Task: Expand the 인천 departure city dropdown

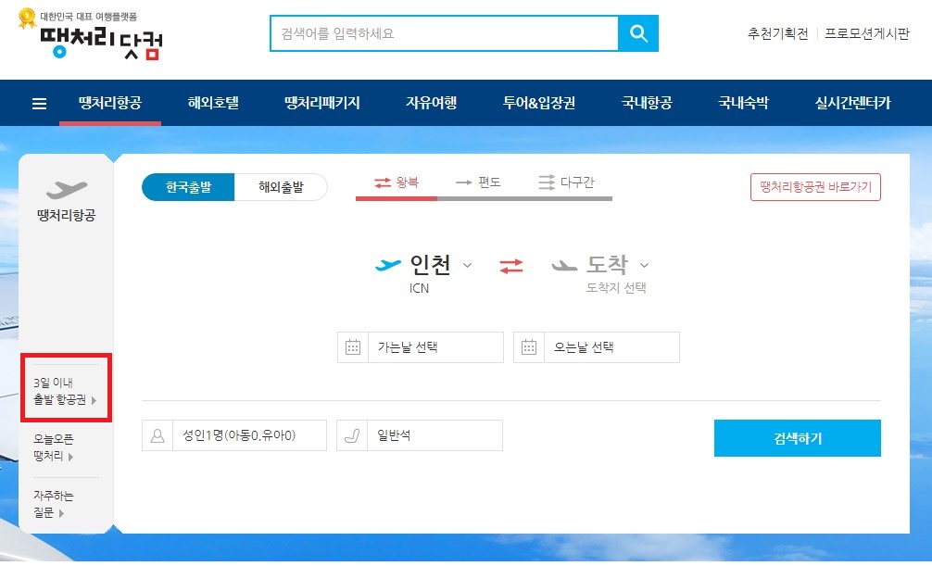Action: [469, 266]
